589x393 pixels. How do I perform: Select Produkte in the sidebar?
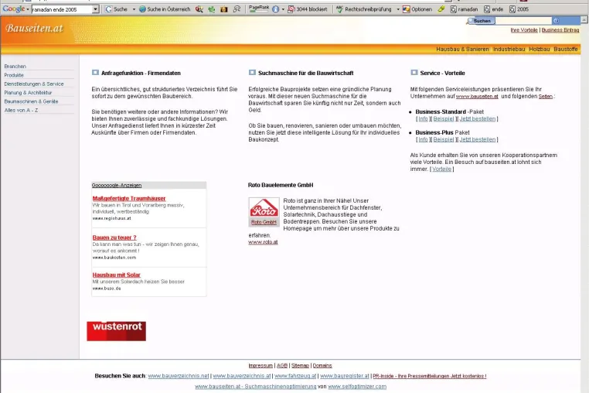pos(14,75)
